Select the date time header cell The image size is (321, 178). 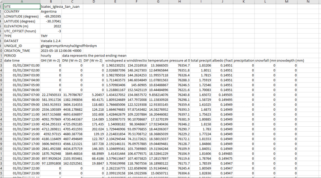pos(22,61)
